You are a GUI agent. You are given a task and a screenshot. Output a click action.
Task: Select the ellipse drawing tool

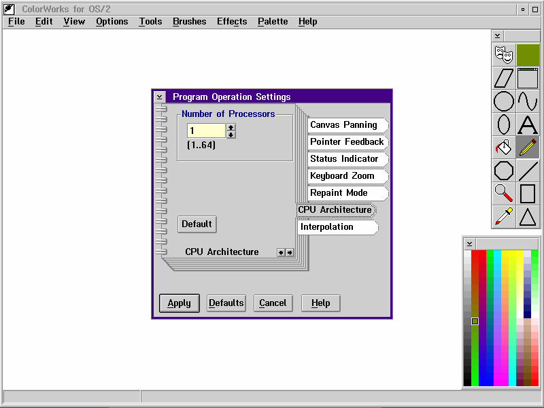pyautogui.click(x=504, y=124)
